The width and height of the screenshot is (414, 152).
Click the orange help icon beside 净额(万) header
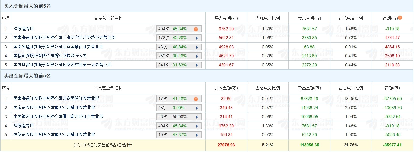[x=400, y=18]
